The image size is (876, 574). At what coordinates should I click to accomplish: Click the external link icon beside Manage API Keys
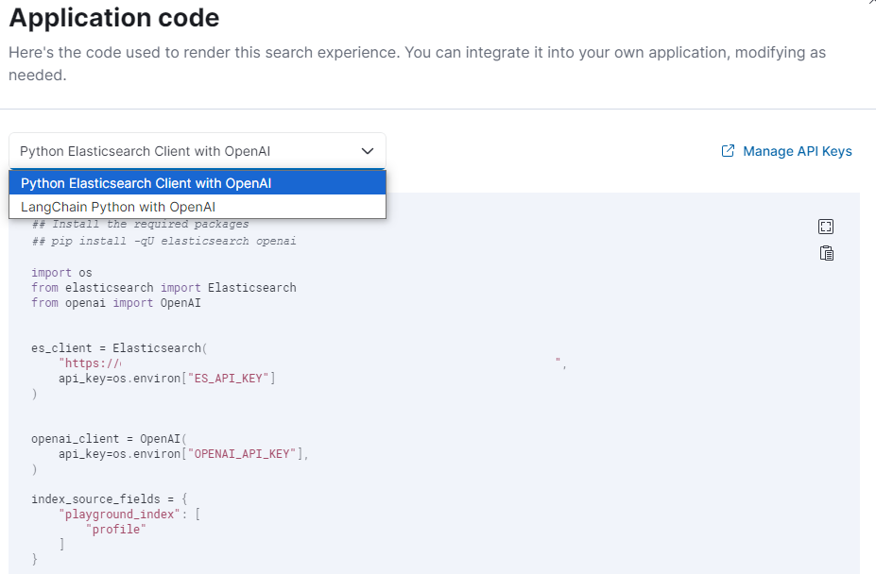(728, 151)
